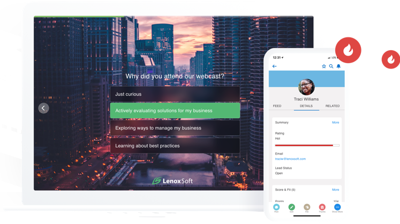
Task: Open notifications via the bell icon
Action: point(338,66)
